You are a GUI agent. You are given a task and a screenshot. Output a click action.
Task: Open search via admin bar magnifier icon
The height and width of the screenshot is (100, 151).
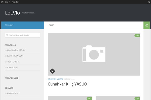149,2
